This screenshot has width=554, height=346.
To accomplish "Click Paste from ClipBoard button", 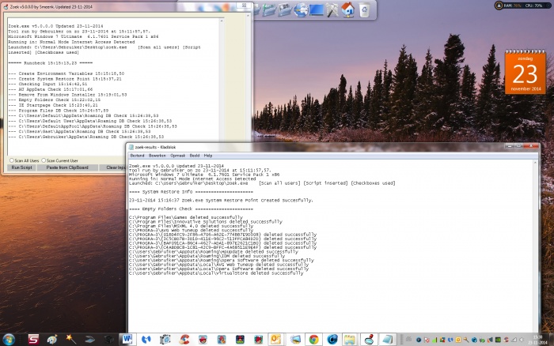I will 67,167.
